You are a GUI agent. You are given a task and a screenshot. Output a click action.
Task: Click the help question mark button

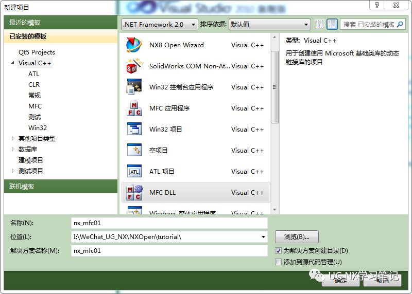coord(377,5)
